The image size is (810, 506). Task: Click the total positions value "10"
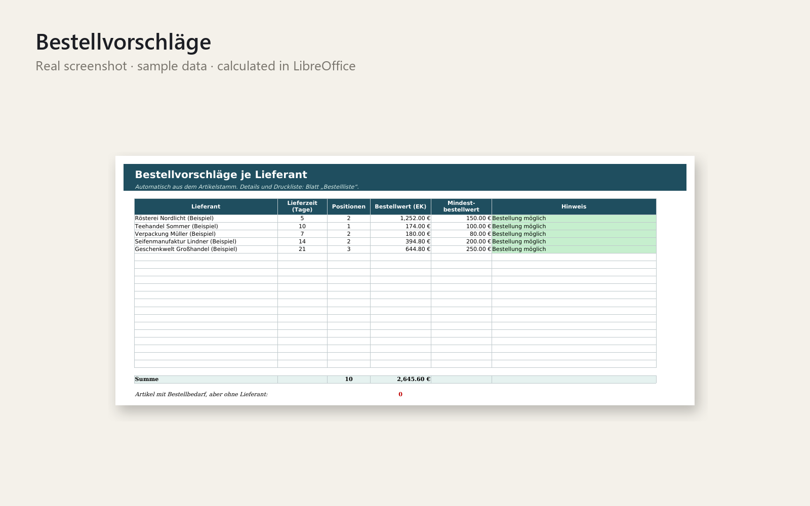coord(349,379)
